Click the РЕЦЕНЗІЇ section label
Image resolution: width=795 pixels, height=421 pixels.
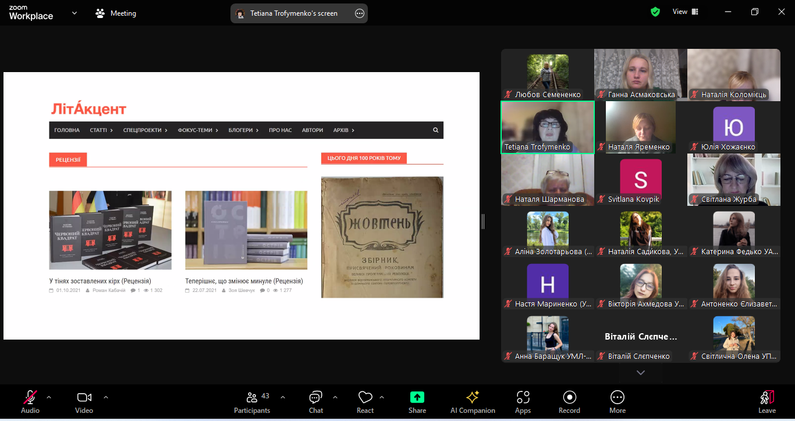(x=68, y=159)
